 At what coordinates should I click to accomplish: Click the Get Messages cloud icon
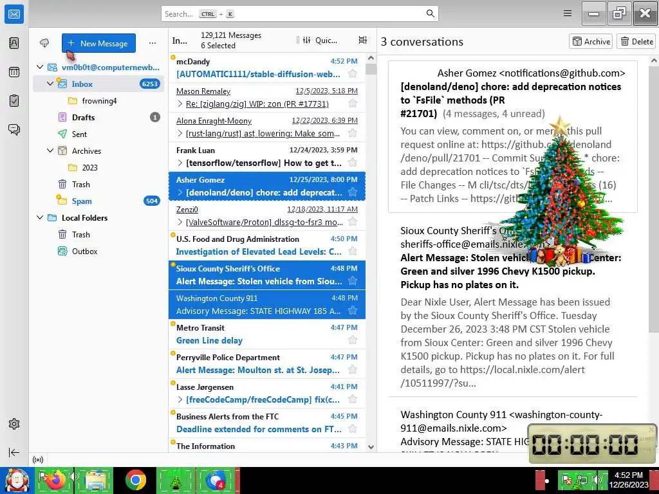coord(44,43)
